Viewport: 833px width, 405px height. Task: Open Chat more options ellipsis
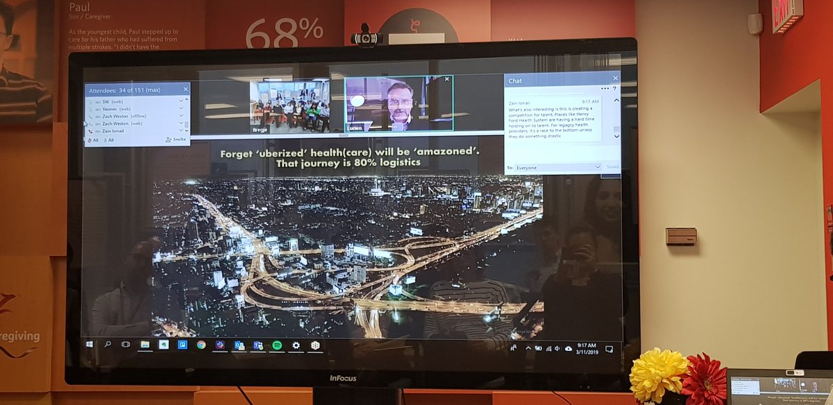click(605, 89)
